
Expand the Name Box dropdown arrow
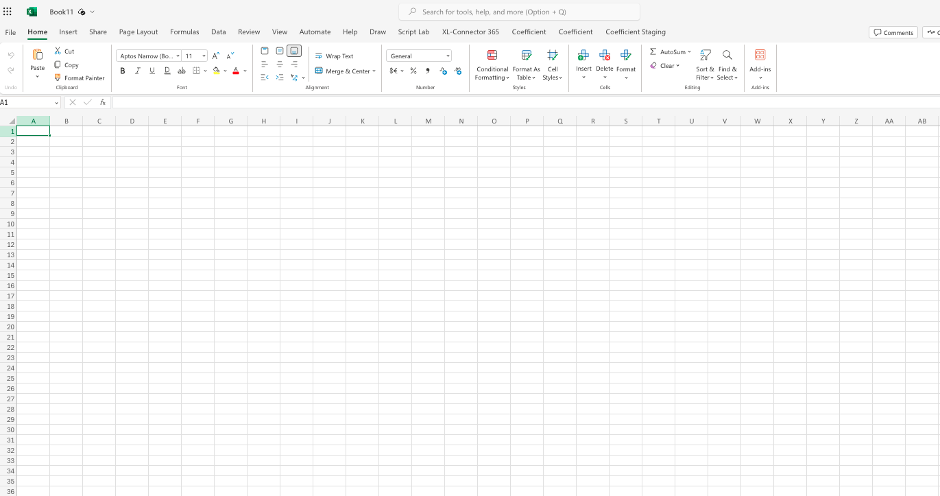(56, 102)
